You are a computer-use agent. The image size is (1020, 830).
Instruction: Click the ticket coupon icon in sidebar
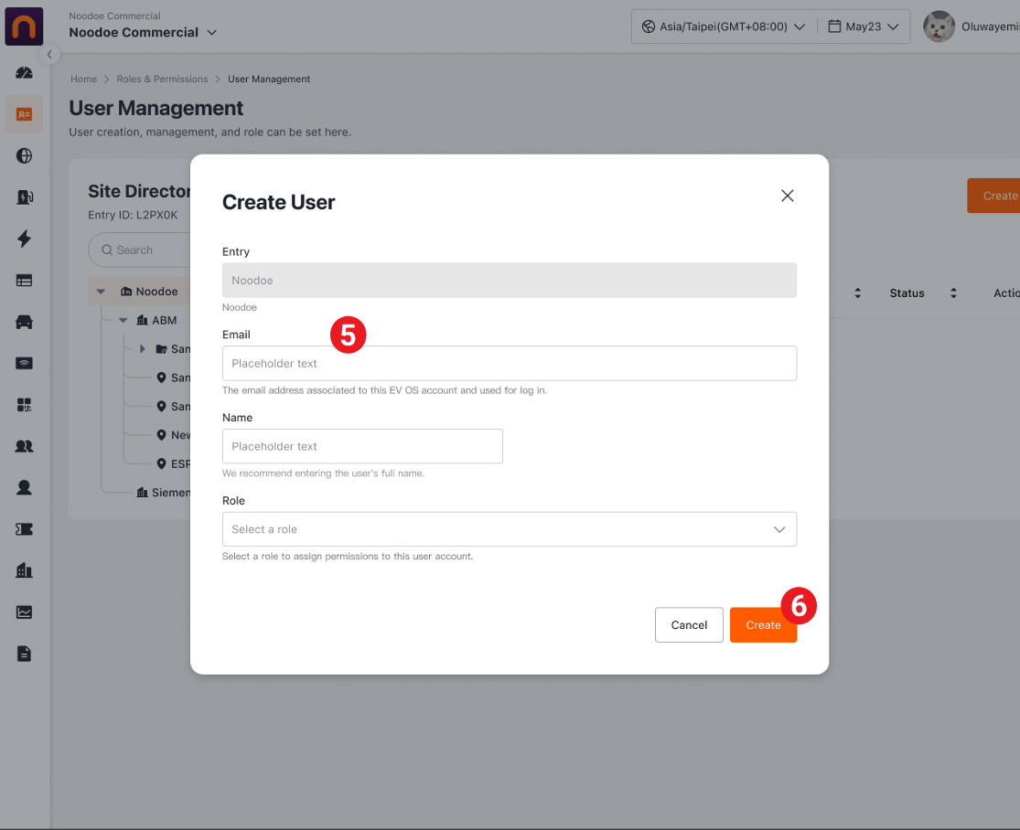click(24, 529)
